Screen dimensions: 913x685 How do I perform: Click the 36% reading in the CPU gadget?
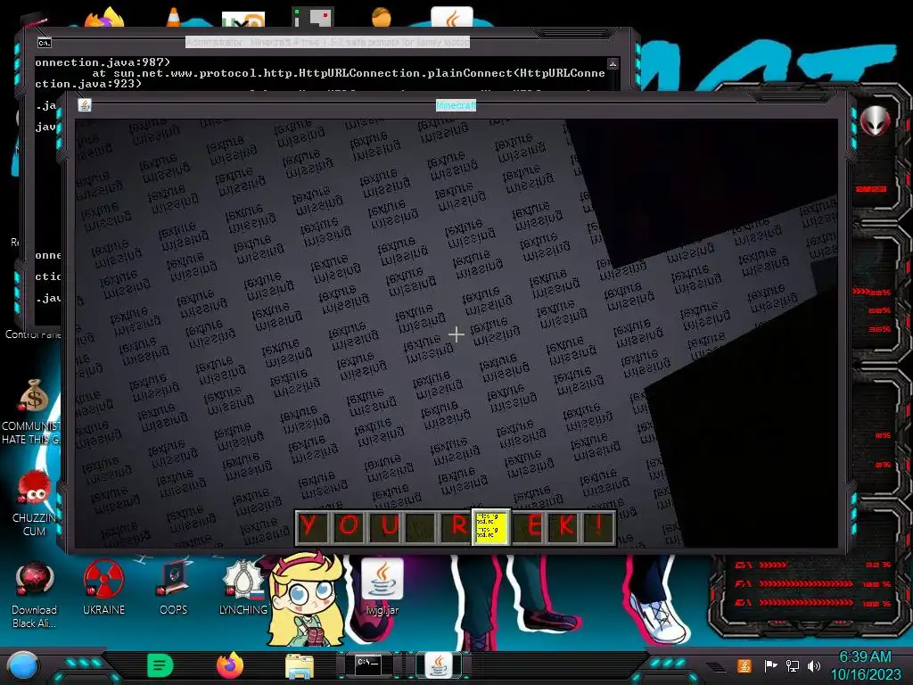[x=880, y=329]
